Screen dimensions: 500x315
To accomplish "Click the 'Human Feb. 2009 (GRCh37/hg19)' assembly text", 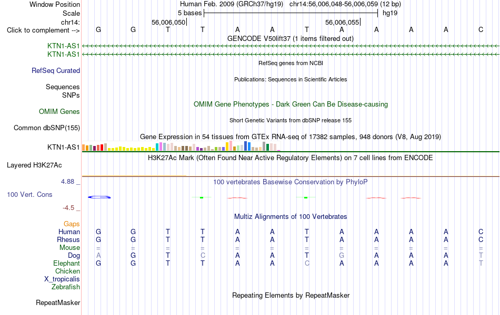I will pos(231,4).
